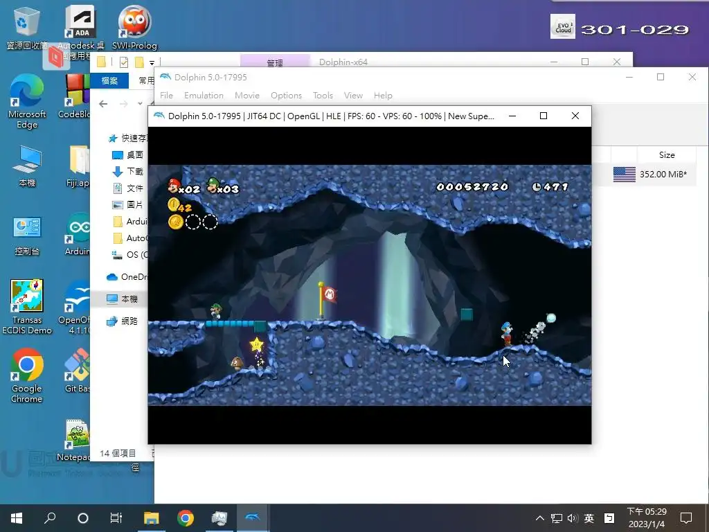Select 圖片 in Explorer sidebar
The width and height of the screenshot is (709, 532).
128,204
